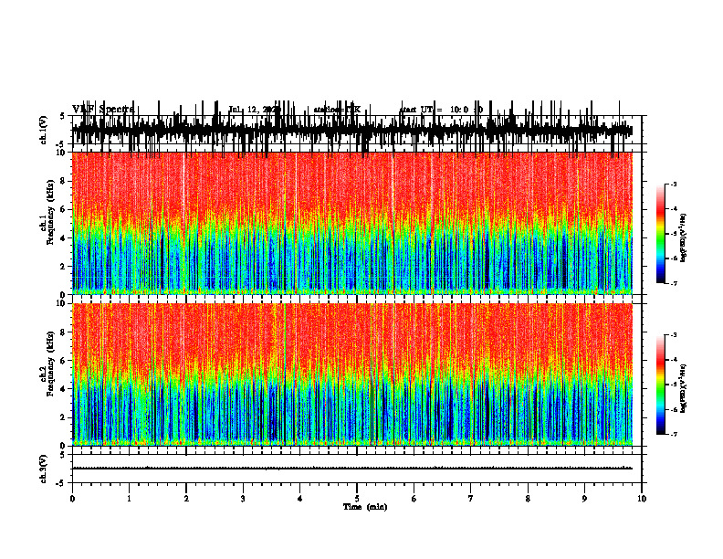Click the time axis tick label '1'
The height and width of the screenshot is (559, 723).
click(x=130, y=499)
